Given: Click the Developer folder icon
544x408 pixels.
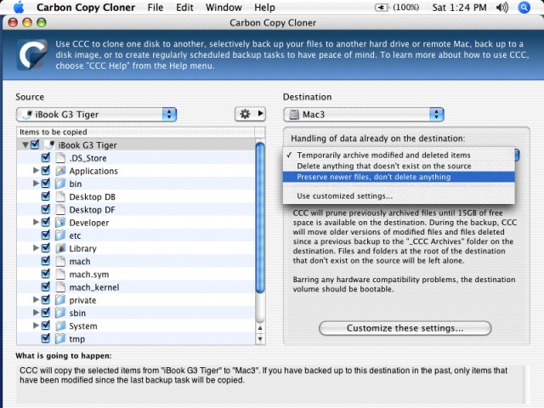Looking at the screenshot, I should pos(60,223).
